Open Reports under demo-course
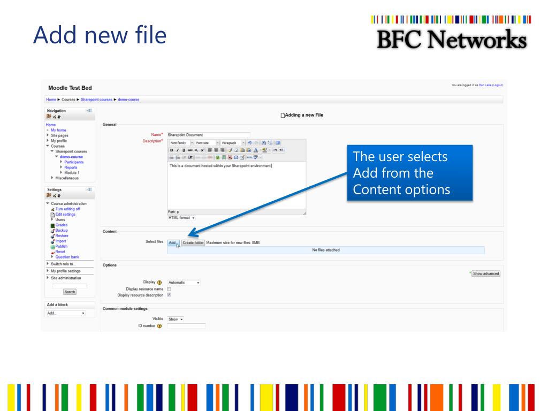548x411 pixels. tap(71, 168)
